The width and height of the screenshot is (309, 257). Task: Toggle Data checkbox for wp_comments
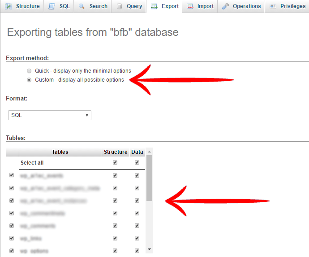pyautogui.click(x=137, y=226)
